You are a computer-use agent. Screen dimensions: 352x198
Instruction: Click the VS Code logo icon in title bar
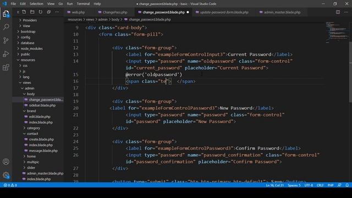click(4, 4)
